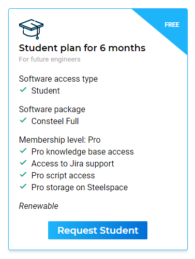Click the Software access type label
This screenshot has width=195, height=259.
58,79
